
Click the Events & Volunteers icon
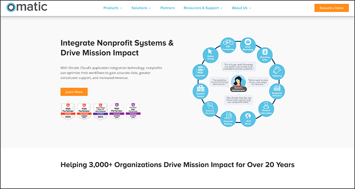[210, 109]
